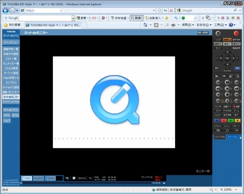The height and width of the screenshot is (194, 244).
Task: Click the blue color button on the remote
Action: pyautogui.click(x=217, y=120)
